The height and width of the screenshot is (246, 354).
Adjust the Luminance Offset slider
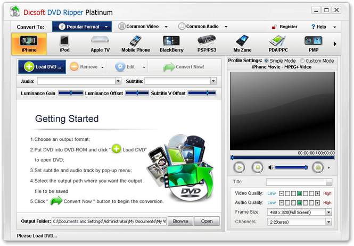pyautogui.click(x=137, y=93)
